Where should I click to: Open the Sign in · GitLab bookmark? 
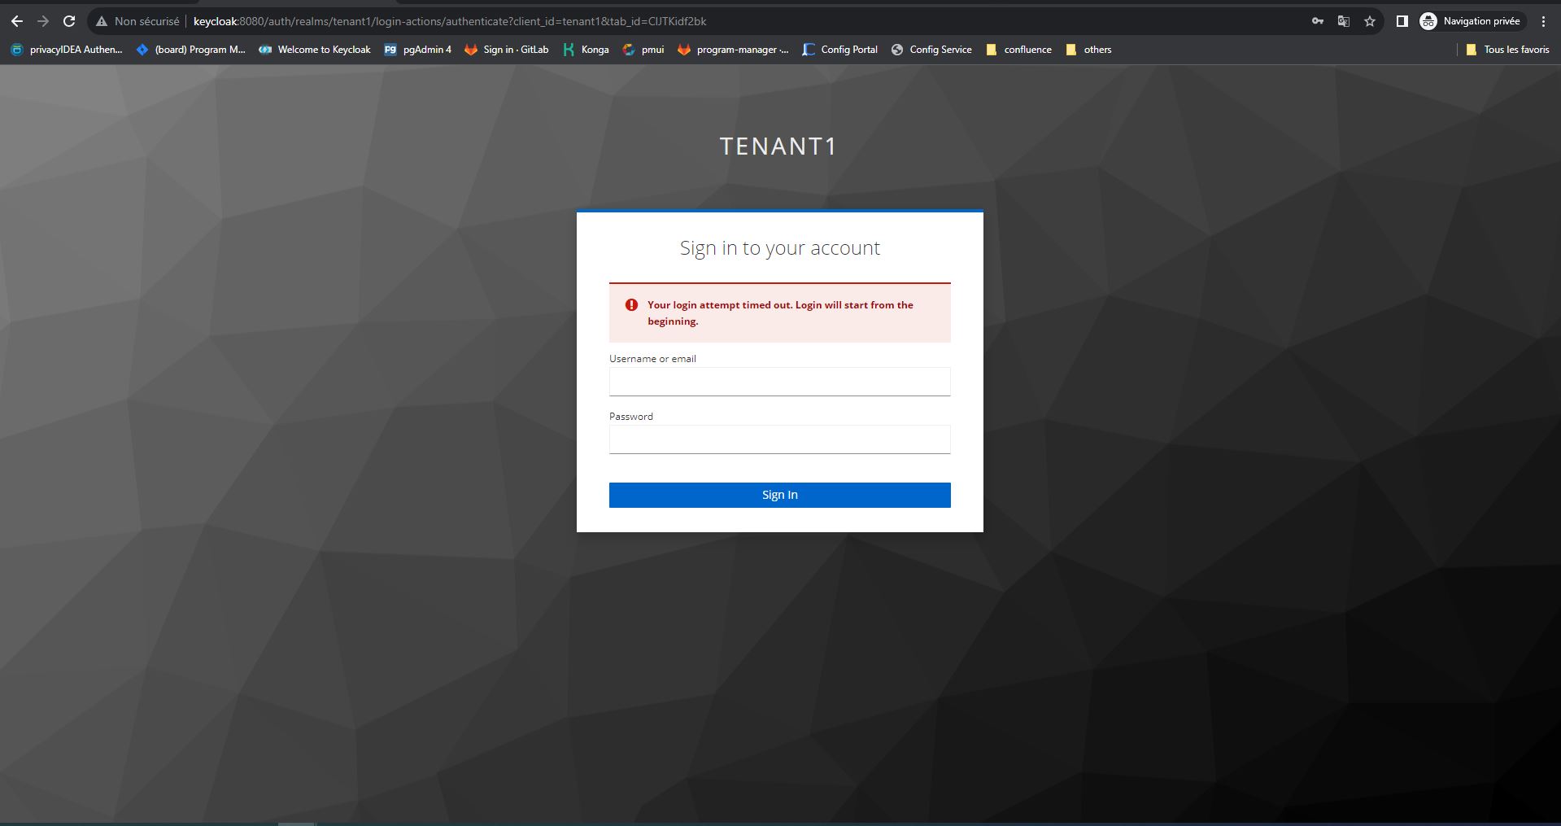point(507,50)
